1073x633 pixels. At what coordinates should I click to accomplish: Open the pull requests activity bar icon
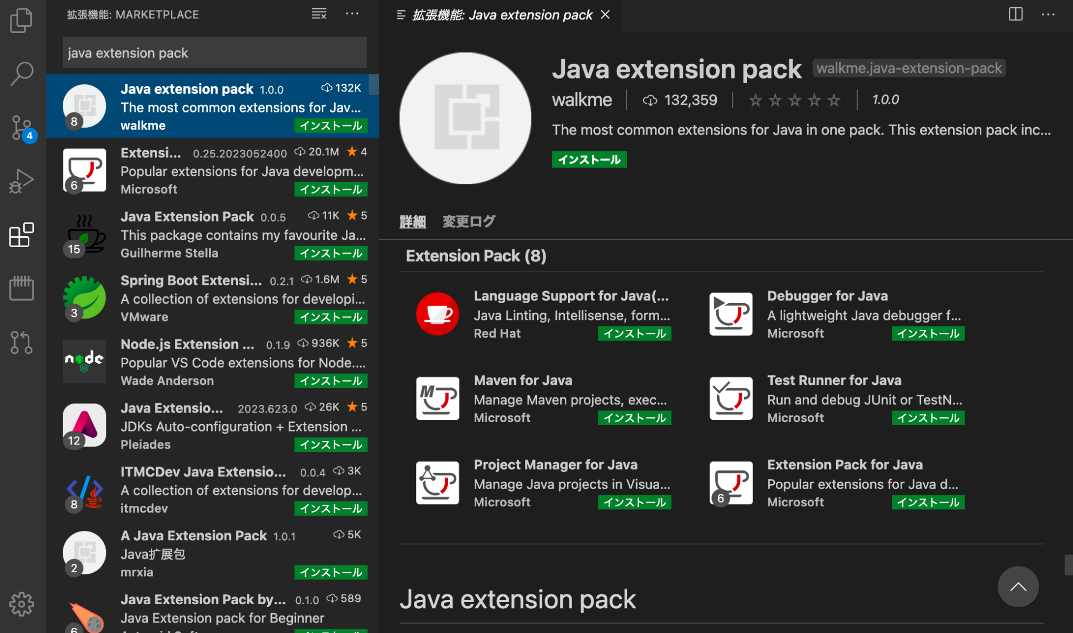click(x=21, y=342)
